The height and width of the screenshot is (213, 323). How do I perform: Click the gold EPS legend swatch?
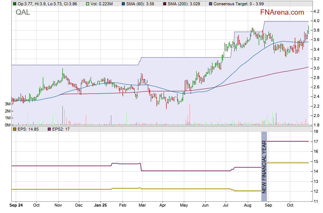click(15, 129)
